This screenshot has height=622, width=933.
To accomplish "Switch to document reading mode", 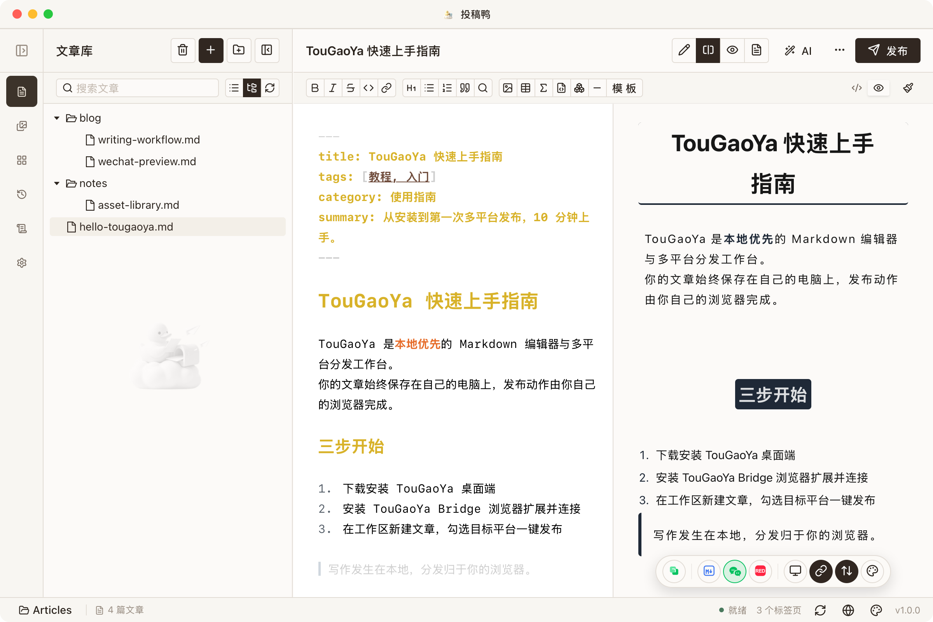I will click(757, 51).
